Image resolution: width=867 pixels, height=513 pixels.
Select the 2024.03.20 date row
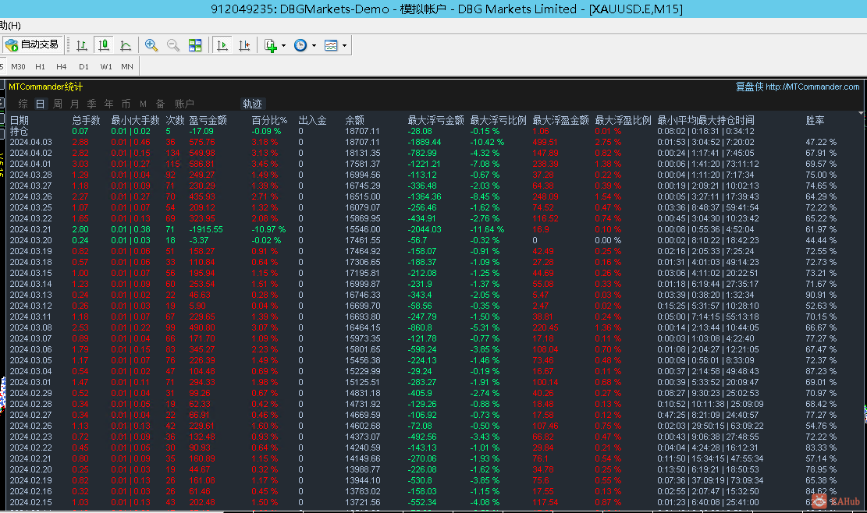click(433, 241)
